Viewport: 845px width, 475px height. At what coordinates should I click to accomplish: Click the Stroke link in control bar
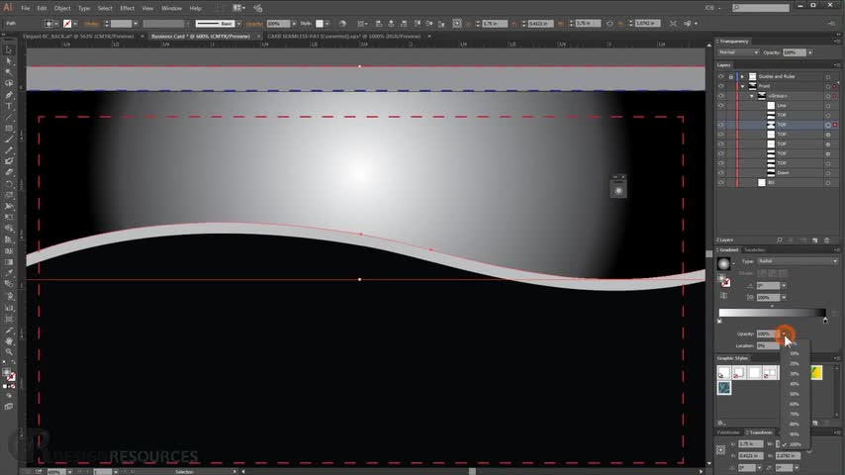tap(91, 24)
